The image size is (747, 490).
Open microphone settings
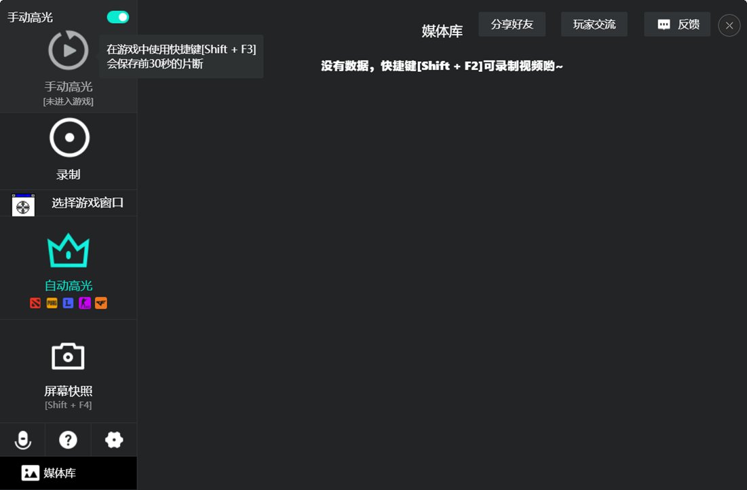tap(23, 440)
